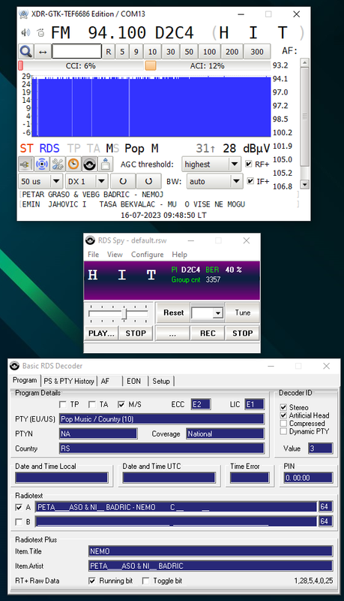Open the 50 us de-emphasis dropdown

(x=40, y=181)
